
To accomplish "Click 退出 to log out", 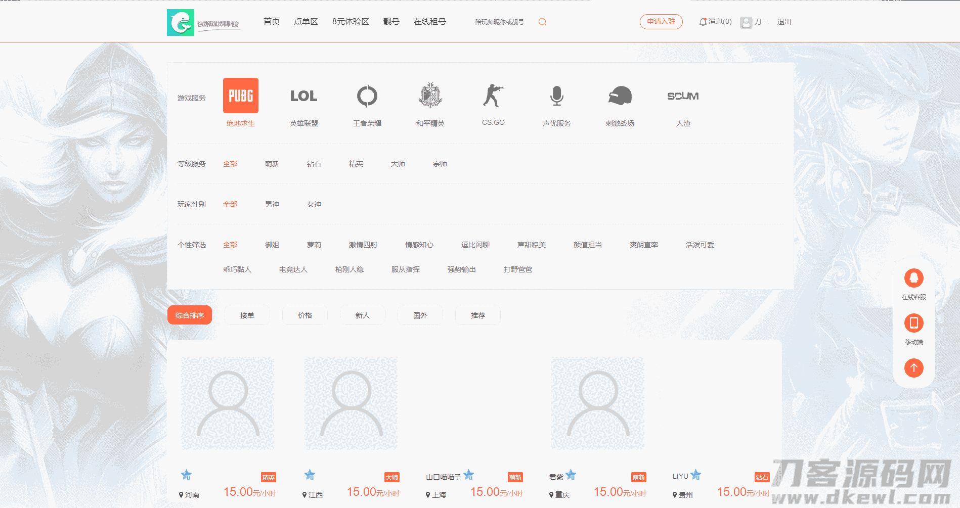I will click(784, 22).
